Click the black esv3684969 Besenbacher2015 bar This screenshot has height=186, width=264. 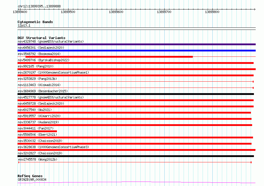136,94
